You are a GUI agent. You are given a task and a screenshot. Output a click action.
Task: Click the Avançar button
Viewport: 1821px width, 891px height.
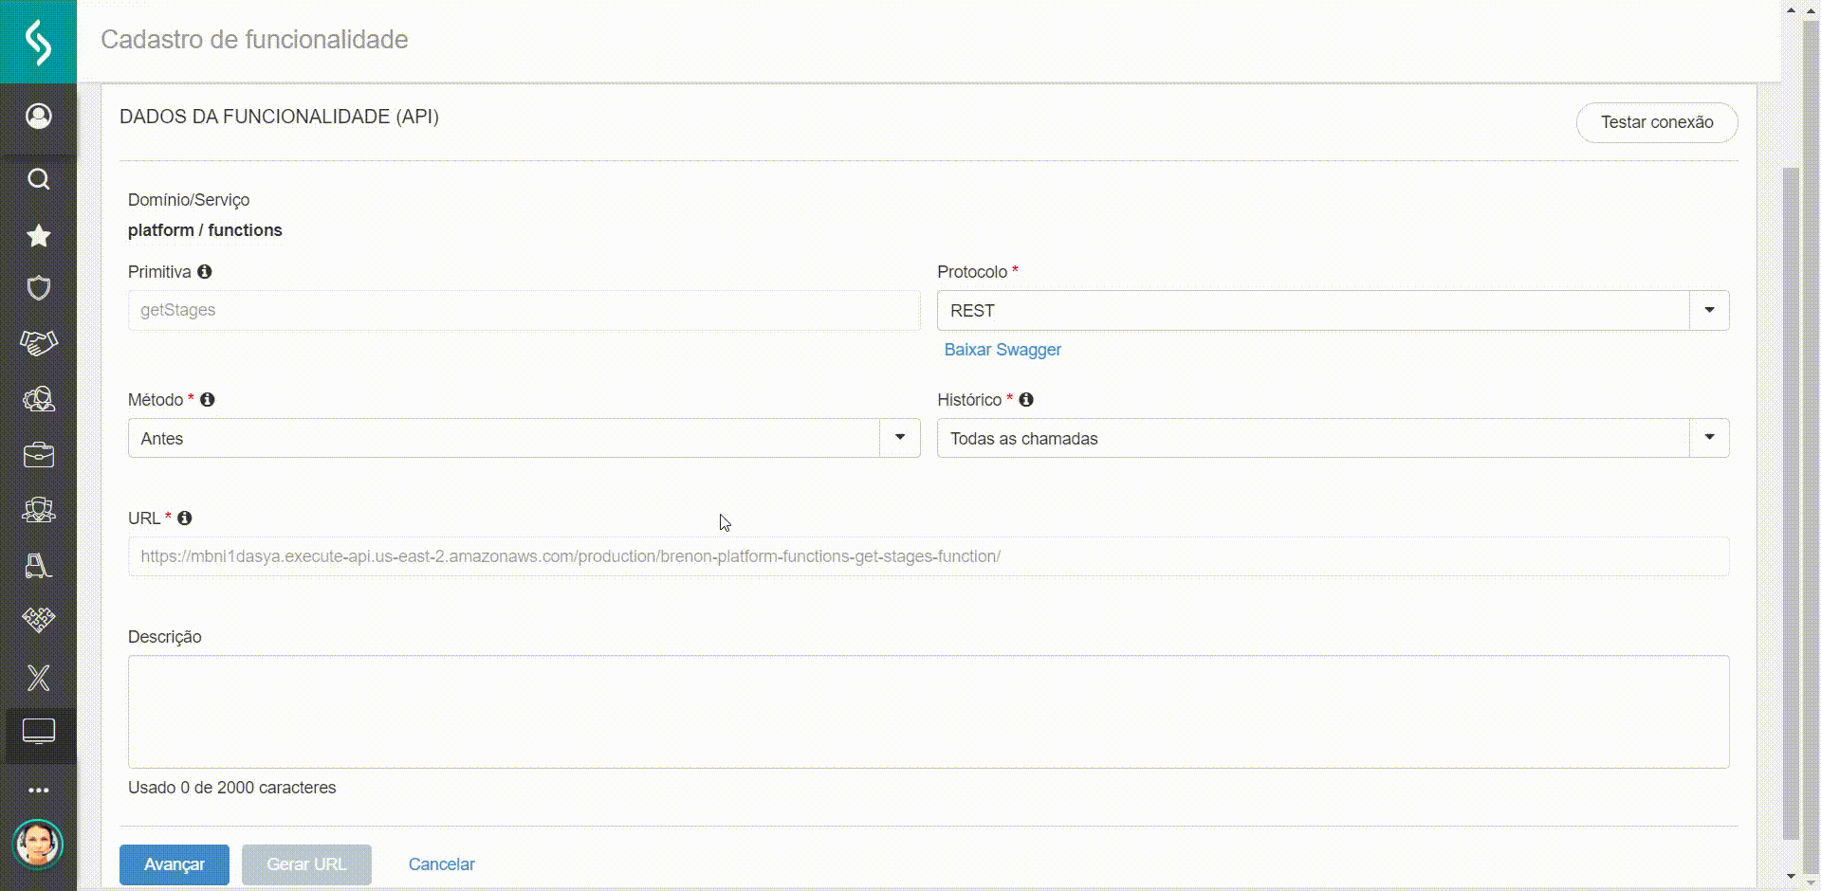click(175, 864)
